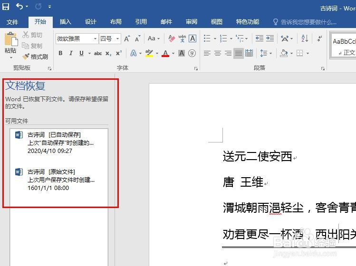Open recovered file 古诗词 [已自动保存]
This screenshot has height=266, width=356.
[x=59, y=143]
